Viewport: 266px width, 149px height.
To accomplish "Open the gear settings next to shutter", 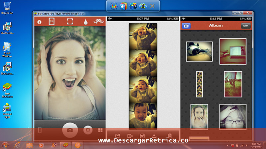I will pos(88,130).
